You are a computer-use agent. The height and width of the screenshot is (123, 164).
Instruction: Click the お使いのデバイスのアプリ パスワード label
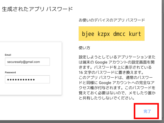[112, 20]
